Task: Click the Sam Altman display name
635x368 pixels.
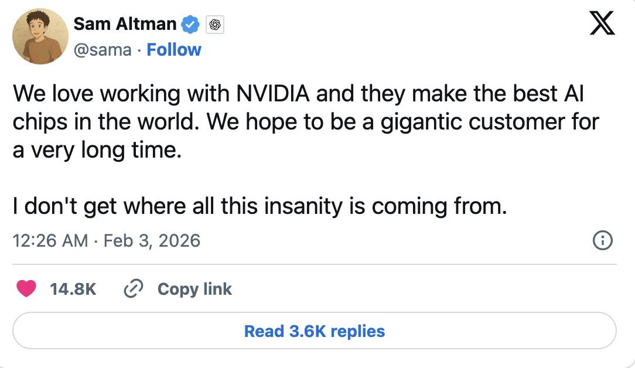Action: tap(124, 24)
